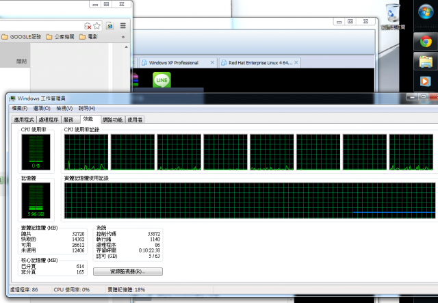Click the uptime value 0:10:22:38
Screen dimensions: 438x303
[149, 250]
